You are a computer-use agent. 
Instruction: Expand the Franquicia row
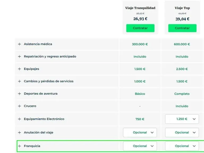tap(19, 146)
